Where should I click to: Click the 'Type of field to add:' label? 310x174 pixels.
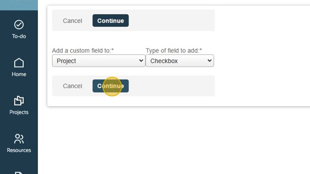(x=174, y=51)
